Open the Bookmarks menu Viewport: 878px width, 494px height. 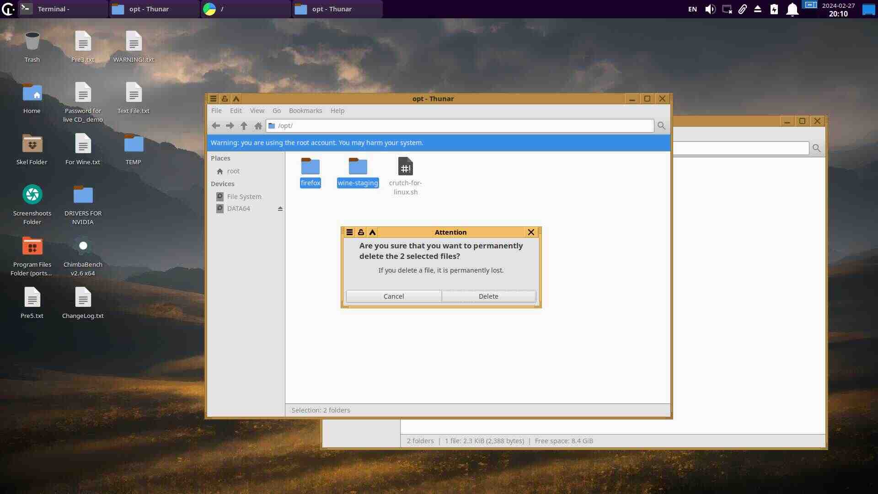[305, 111]
